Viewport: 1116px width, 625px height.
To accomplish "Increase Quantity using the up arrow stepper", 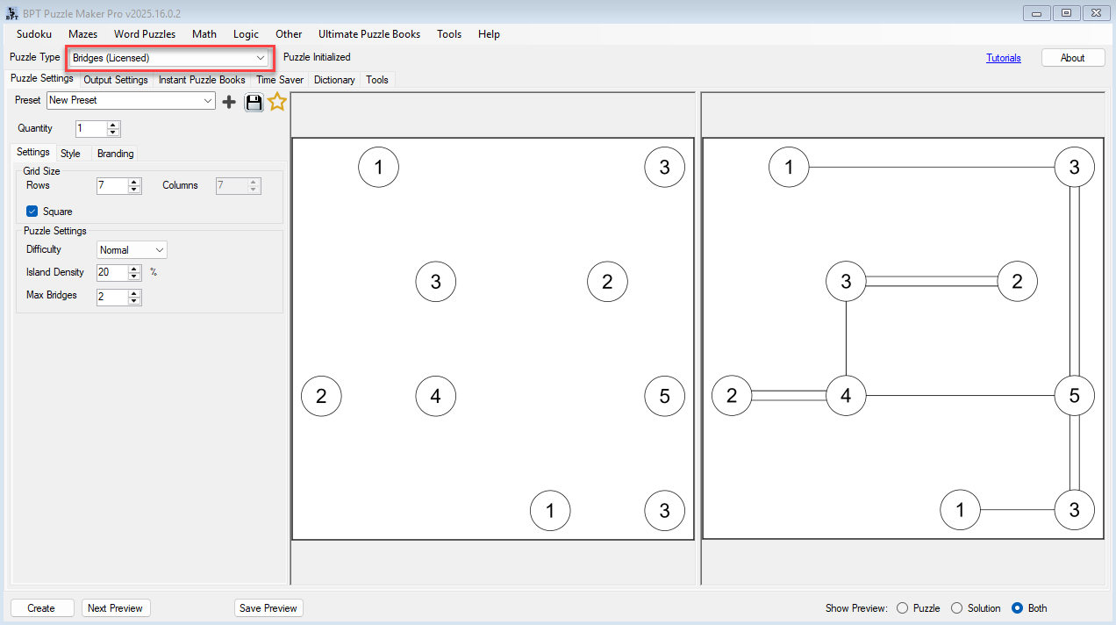I will (x=112, y=124).
